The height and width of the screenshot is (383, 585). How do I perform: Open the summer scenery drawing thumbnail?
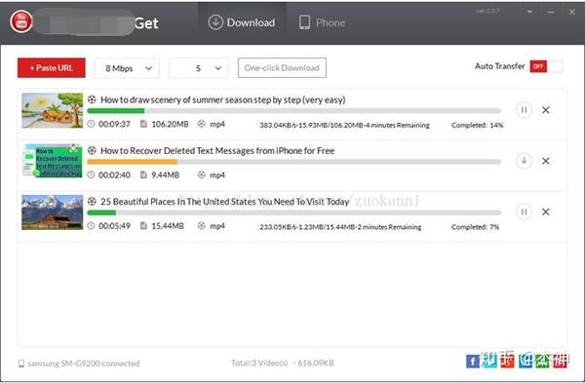[x=53, y=110]
